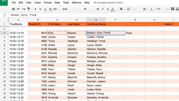This screenshot has height=101, width=179.
Task: Click the Insert chart icon
Action: tap(177, 9)
